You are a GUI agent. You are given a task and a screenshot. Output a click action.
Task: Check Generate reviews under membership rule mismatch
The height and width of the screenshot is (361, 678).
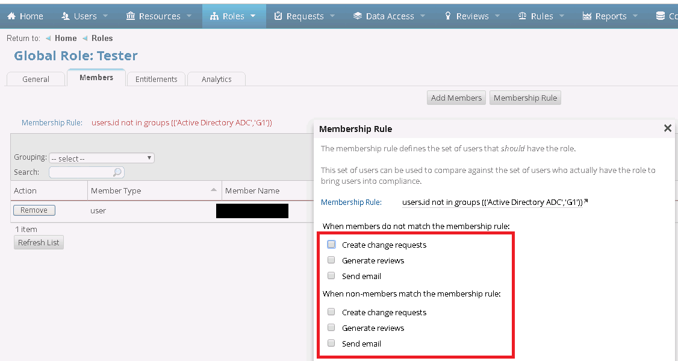331,260
